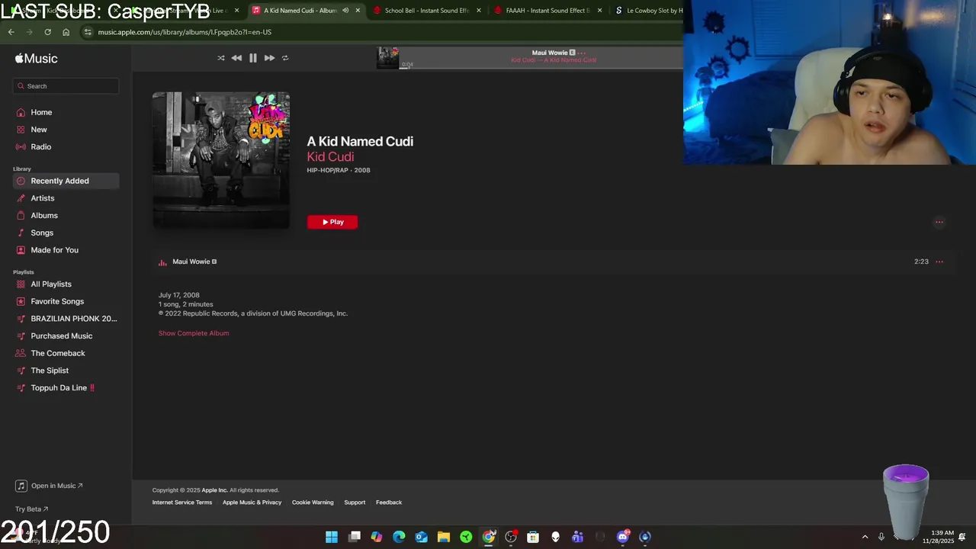Open Microsoft Store from taskbar
Viewport: 976px width, 549px height.
tap(533, 537)
